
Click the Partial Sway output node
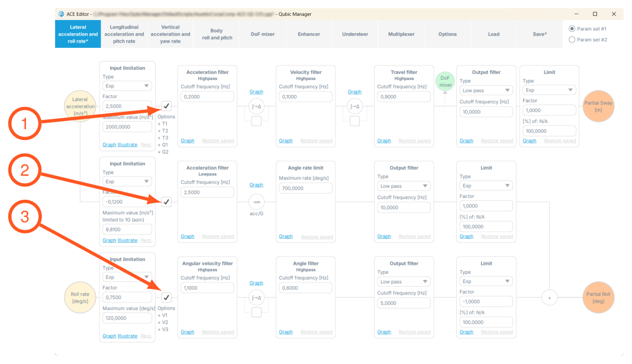click(598, 106)
